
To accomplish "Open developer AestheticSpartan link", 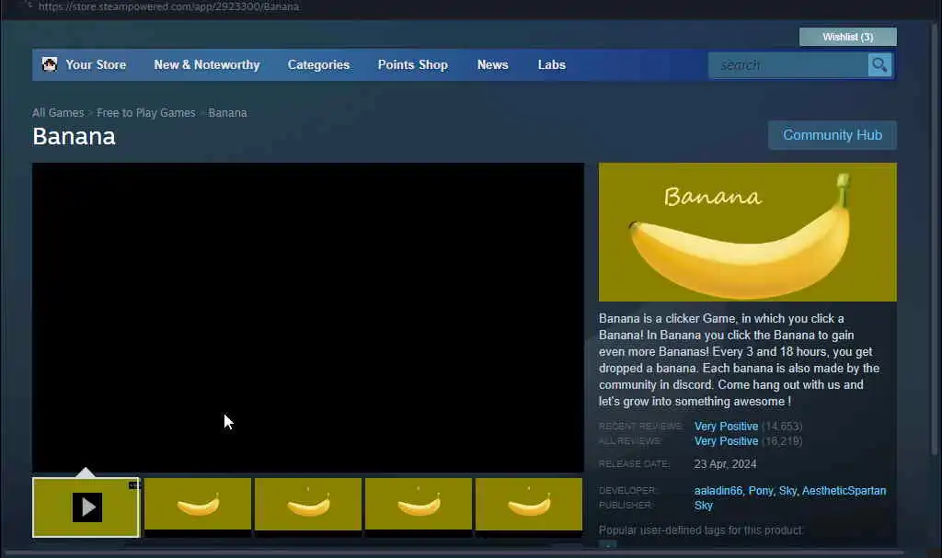I will coord(844,491).
